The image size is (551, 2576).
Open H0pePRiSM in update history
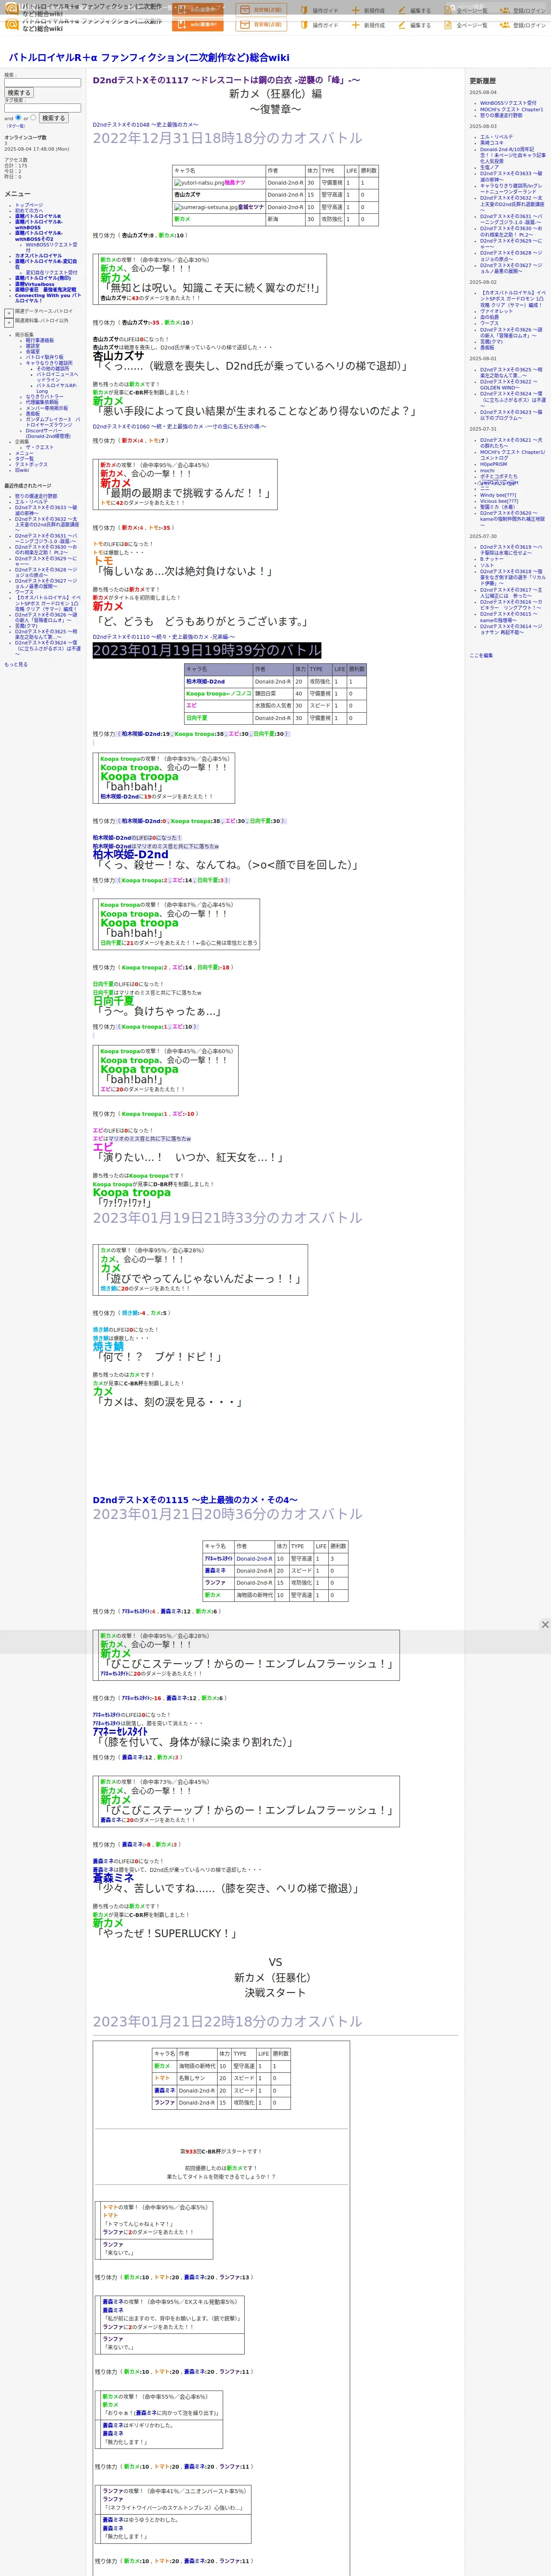point(494,464)
